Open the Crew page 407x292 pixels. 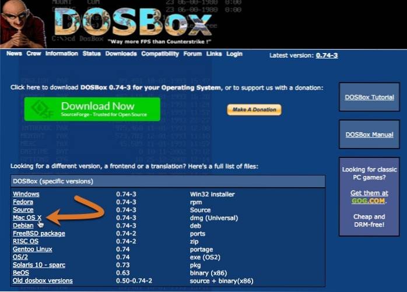33,54
